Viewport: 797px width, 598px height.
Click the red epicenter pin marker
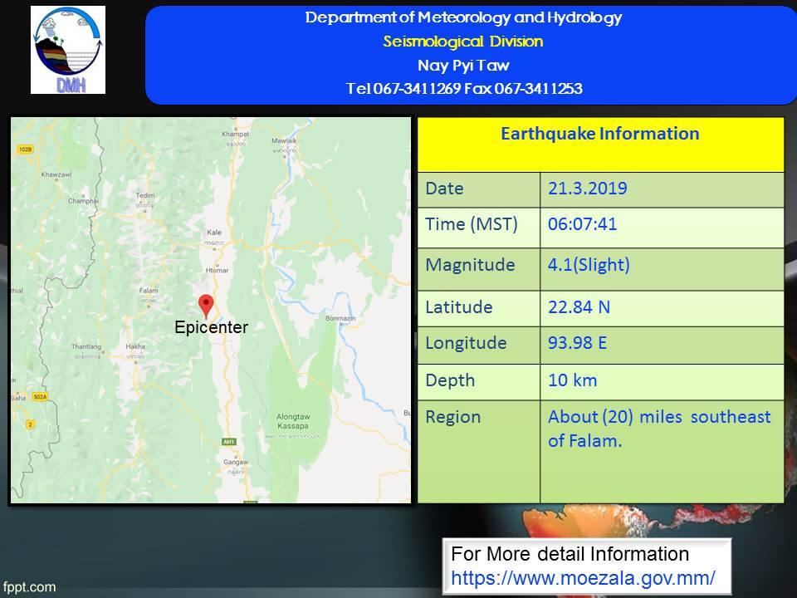207,304
